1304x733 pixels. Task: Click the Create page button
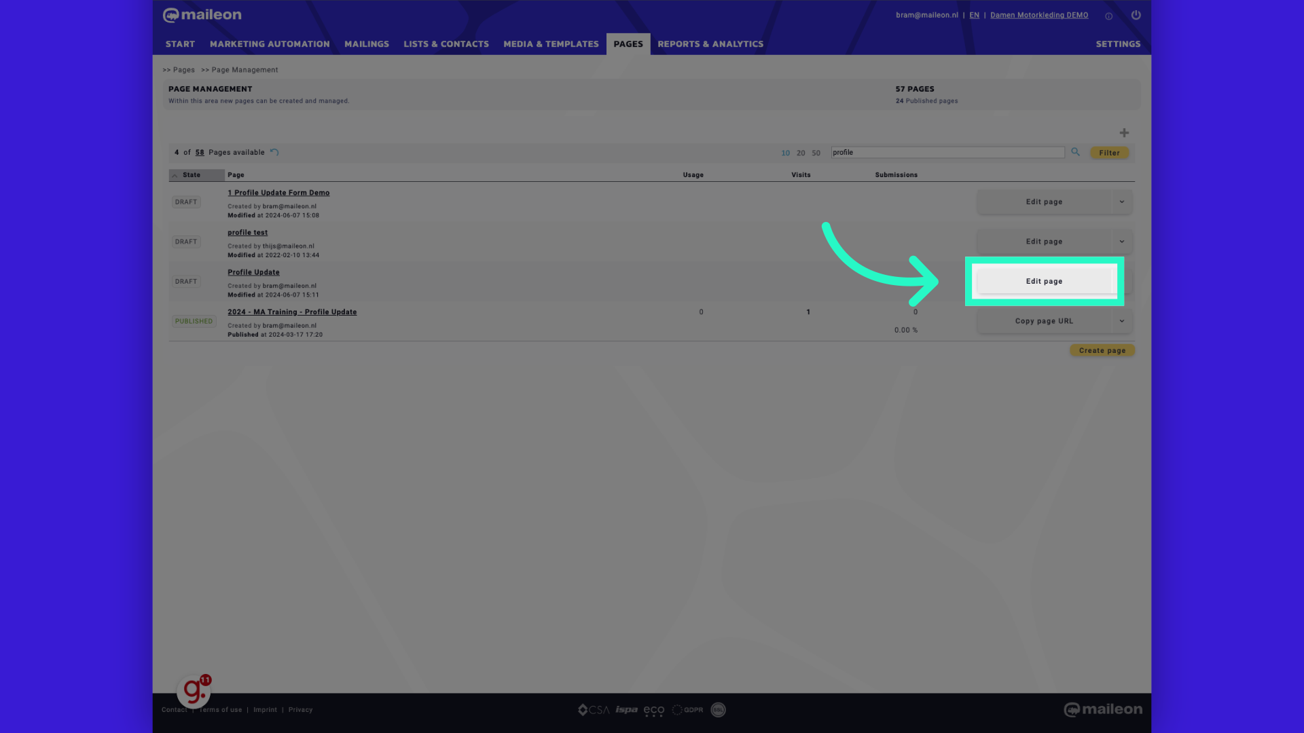[x=1102, y=350]
